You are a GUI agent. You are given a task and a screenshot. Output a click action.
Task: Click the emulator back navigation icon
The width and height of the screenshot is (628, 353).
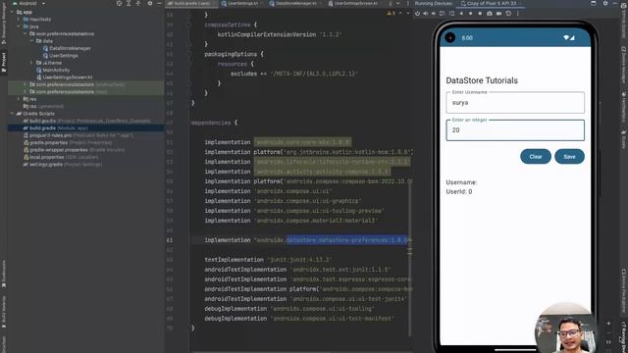[x=461, y=13]
